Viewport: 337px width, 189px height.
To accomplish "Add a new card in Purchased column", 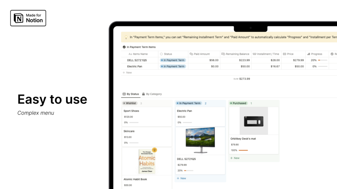I will (235, 158).
